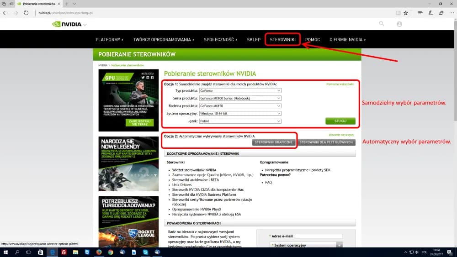
Task: Open Firefox from the Windows taskbar
Action: point(99,252)
